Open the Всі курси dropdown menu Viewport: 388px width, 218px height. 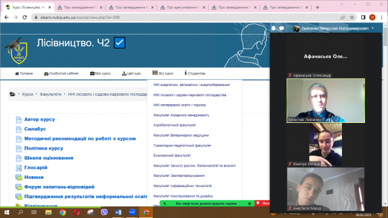tap(163, 73)
